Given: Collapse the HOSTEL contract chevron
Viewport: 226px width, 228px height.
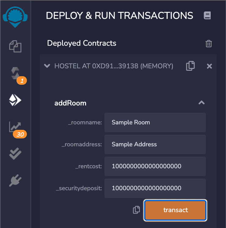Looking at the screenshot, I should click(x=47, y=66).
